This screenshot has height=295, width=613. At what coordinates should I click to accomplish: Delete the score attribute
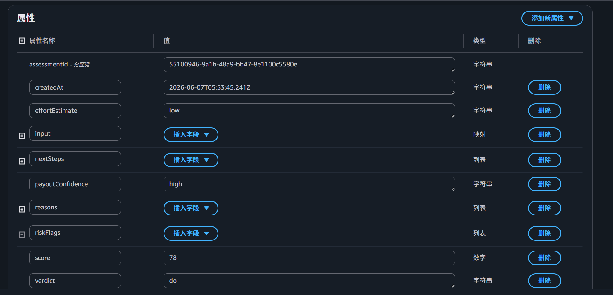point(544,258)
